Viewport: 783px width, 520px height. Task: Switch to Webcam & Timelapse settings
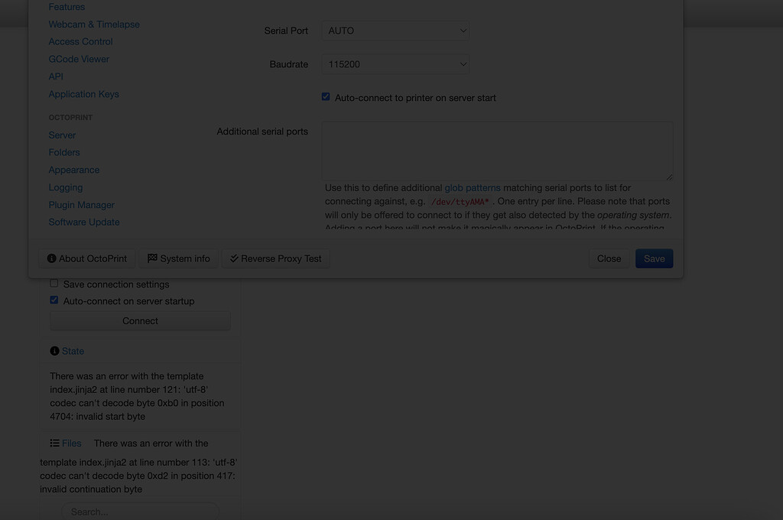coord(94,24)
